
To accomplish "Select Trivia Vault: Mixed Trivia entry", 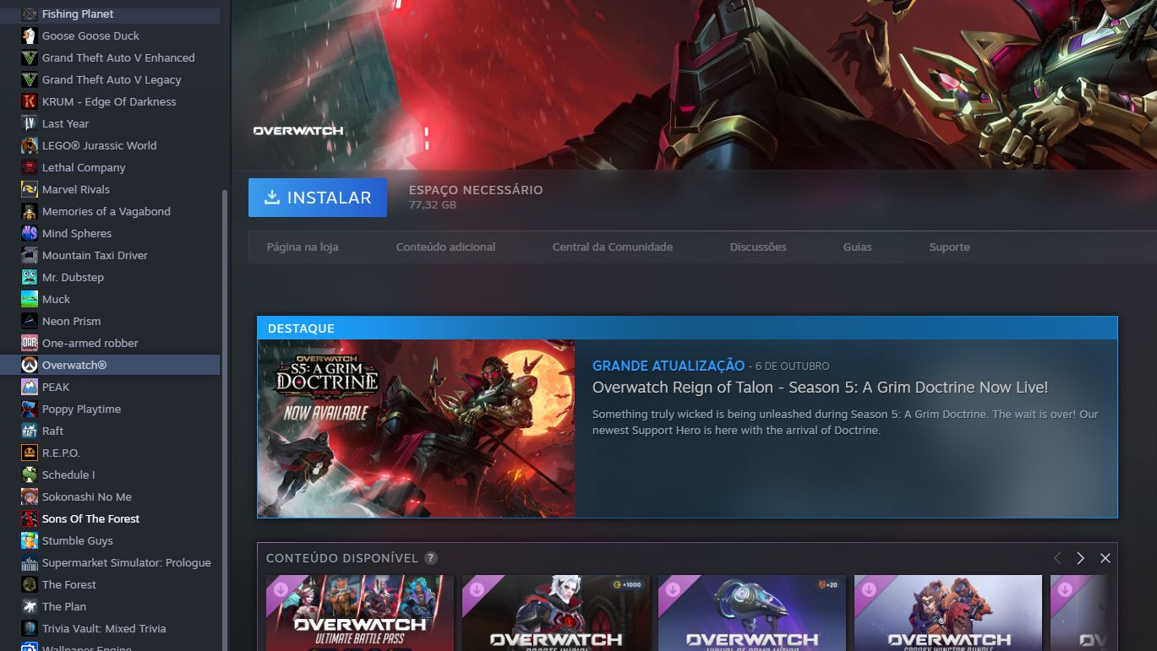I will pos(110,628).
